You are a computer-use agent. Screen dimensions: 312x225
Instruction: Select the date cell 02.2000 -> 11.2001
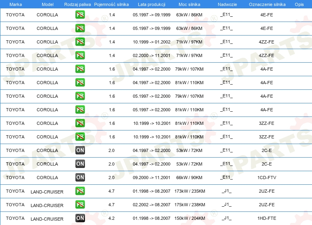[152, 55]
